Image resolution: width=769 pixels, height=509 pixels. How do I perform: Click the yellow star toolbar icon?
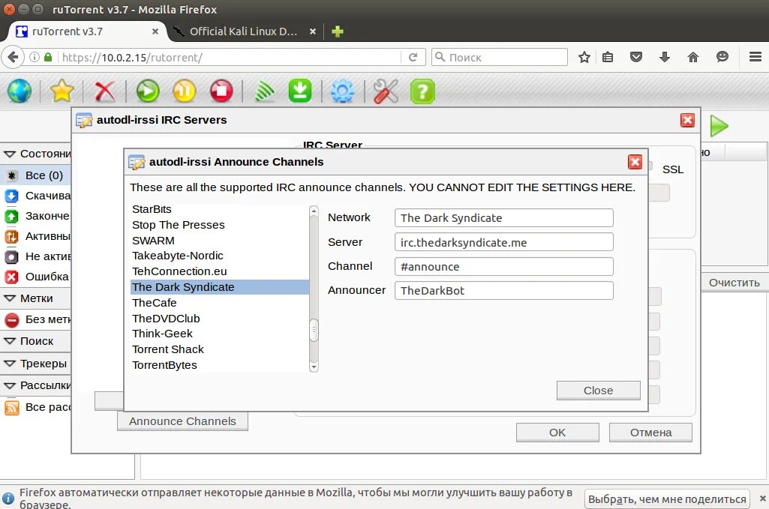tap(62, 91)
